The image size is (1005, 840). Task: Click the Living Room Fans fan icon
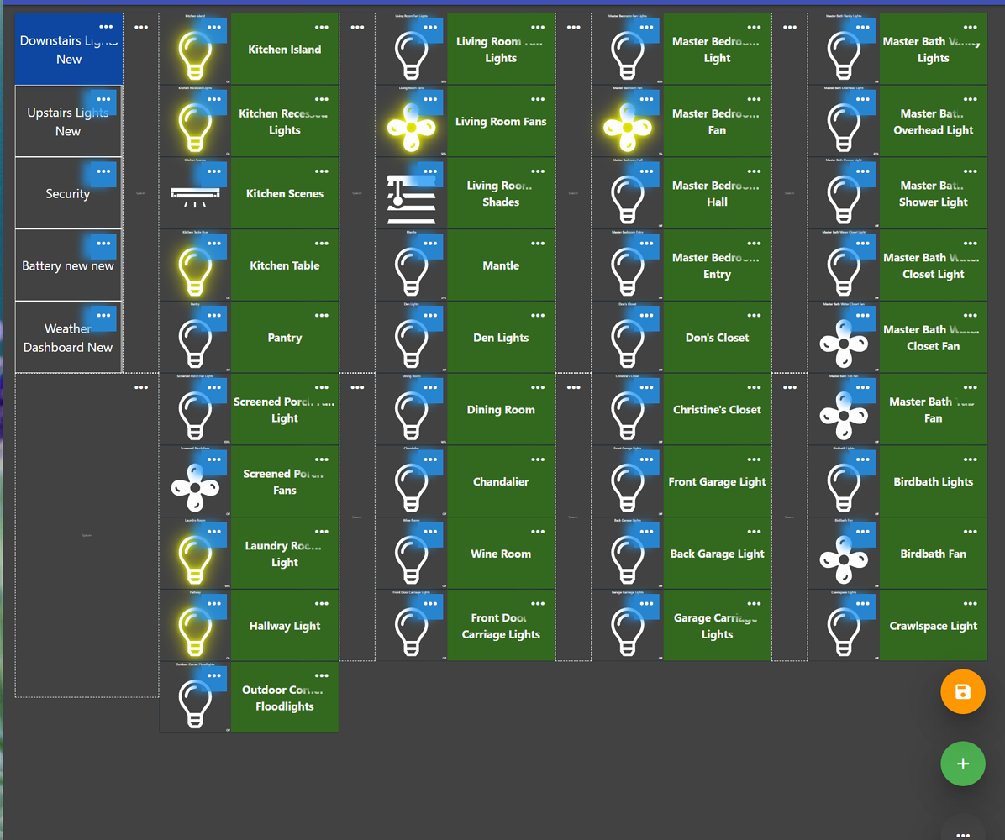411,127
